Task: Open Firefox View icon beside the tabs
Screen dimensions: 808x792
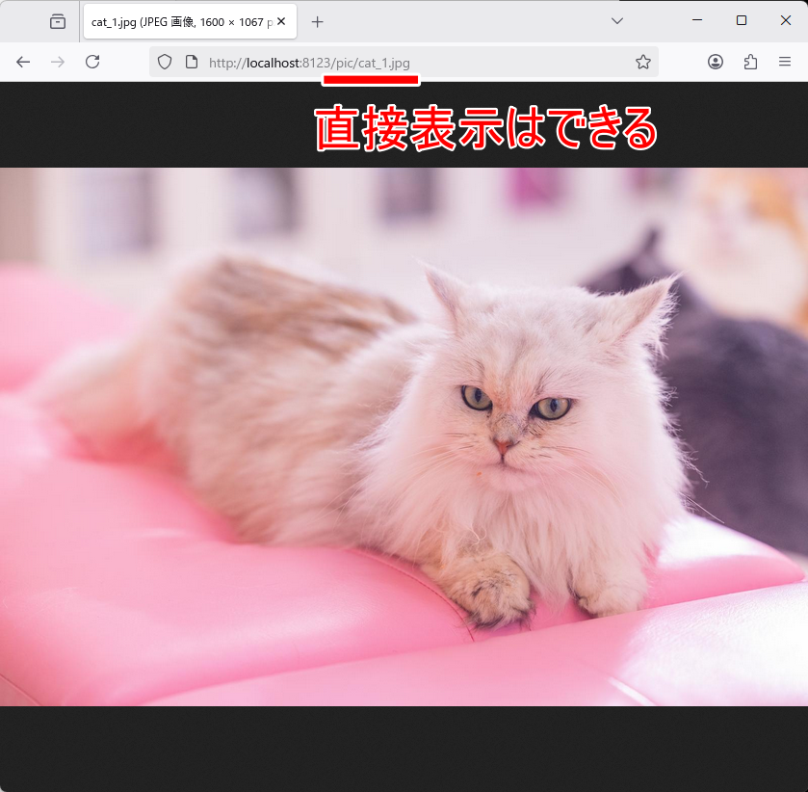Action: click(58, 21)
